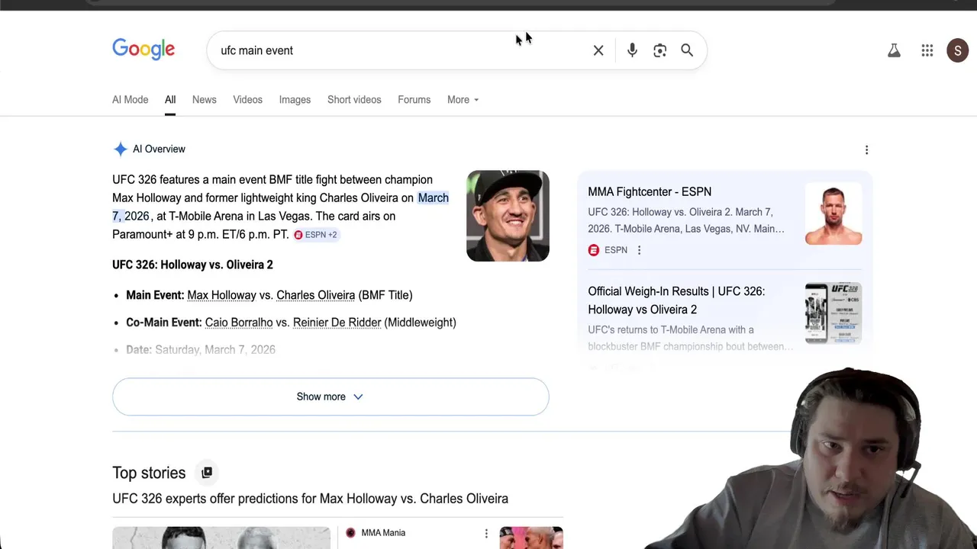Click the Top stories saved-collections icon
This screenshot has width=977, height=549.
[x=207, y=473]
